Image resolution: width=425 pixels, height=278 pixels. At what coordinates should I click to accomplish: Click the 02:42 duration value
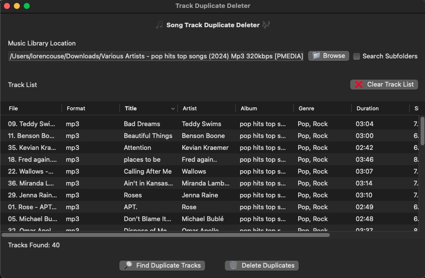point(365,147)
